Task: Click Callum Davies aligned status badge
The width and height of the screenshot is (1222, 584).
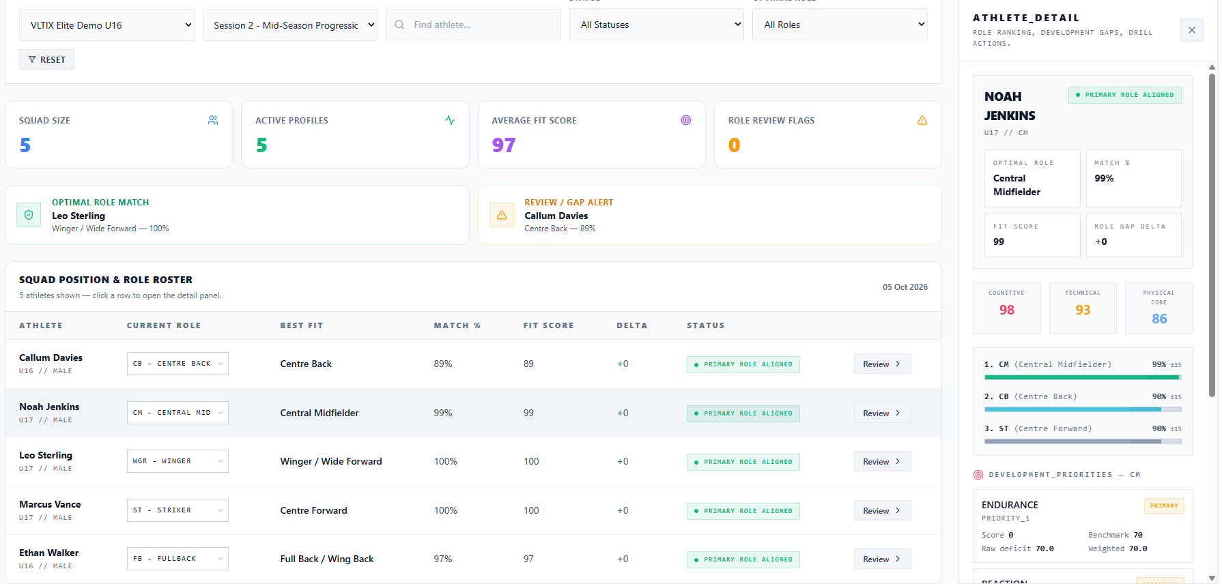Action: pos(743,364)
